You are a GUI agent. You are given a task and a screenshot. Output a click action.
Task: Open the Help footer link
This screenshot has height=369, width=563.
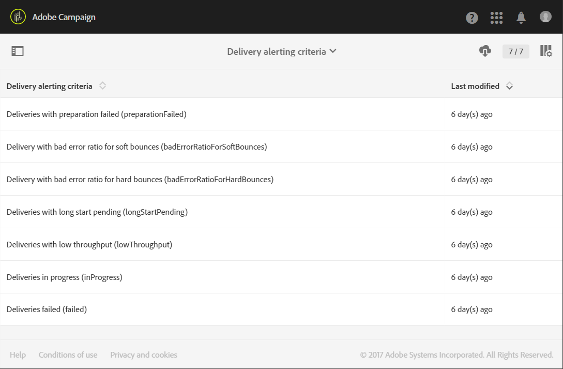(18, 355)
